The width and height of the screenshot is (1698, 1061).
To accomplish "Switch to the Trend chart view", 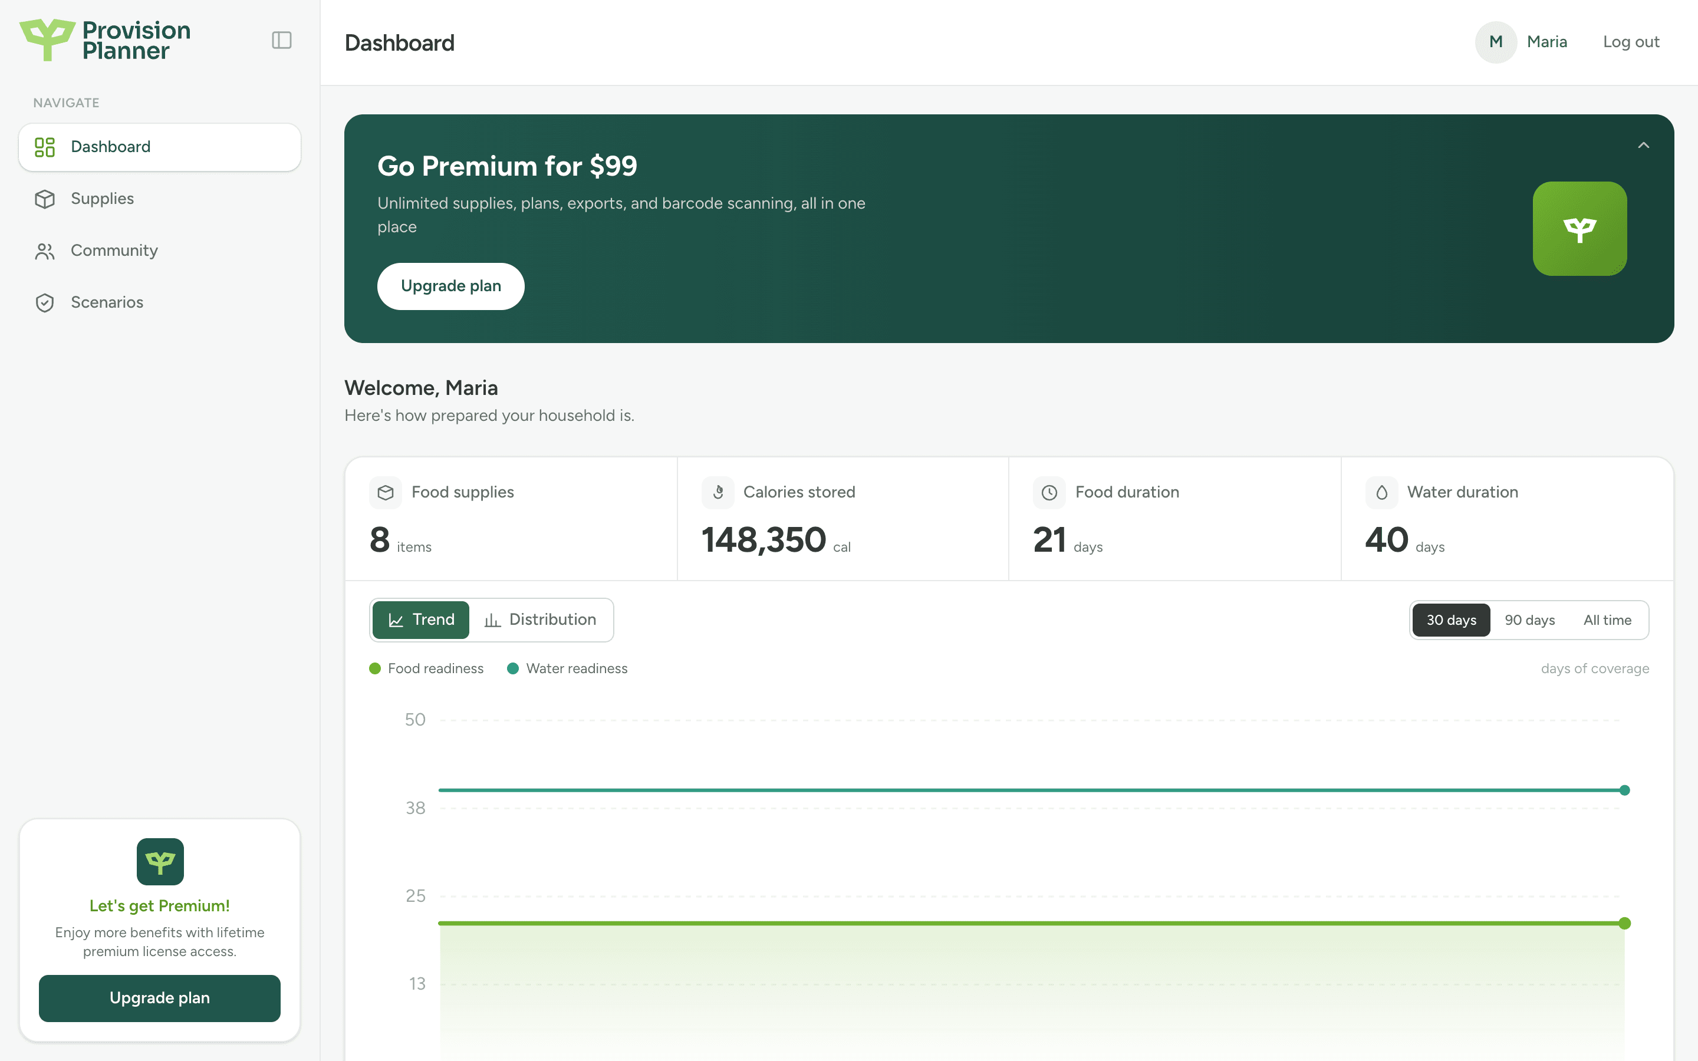I will click(420, 620).
